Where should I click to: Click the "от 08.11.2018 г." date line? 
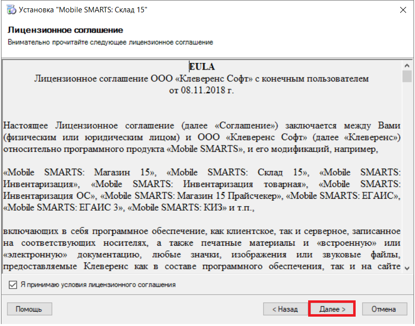coord(201,90)
